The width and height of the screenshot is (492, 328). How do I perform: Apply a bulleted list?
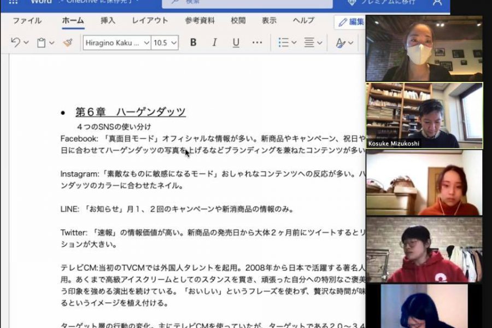coord(283,43)
